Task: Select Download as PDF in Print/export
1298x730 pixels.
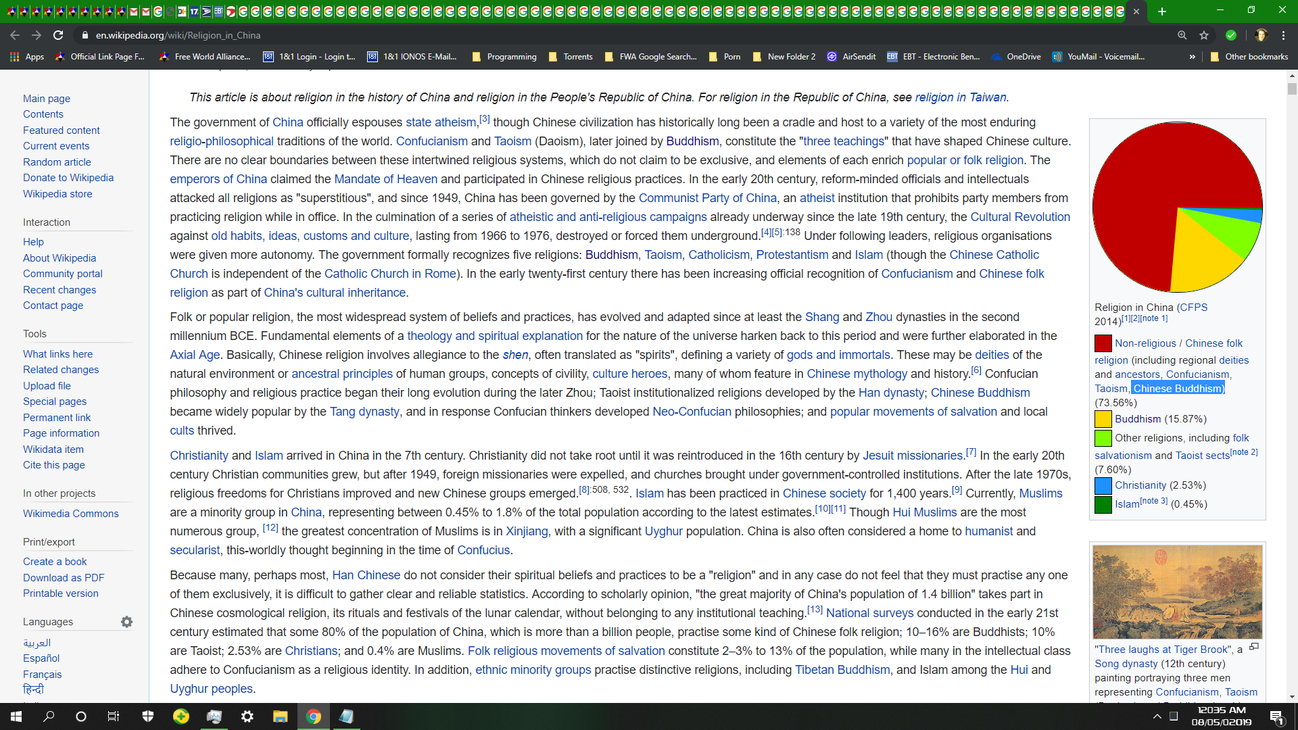Action: pos(64,578)
